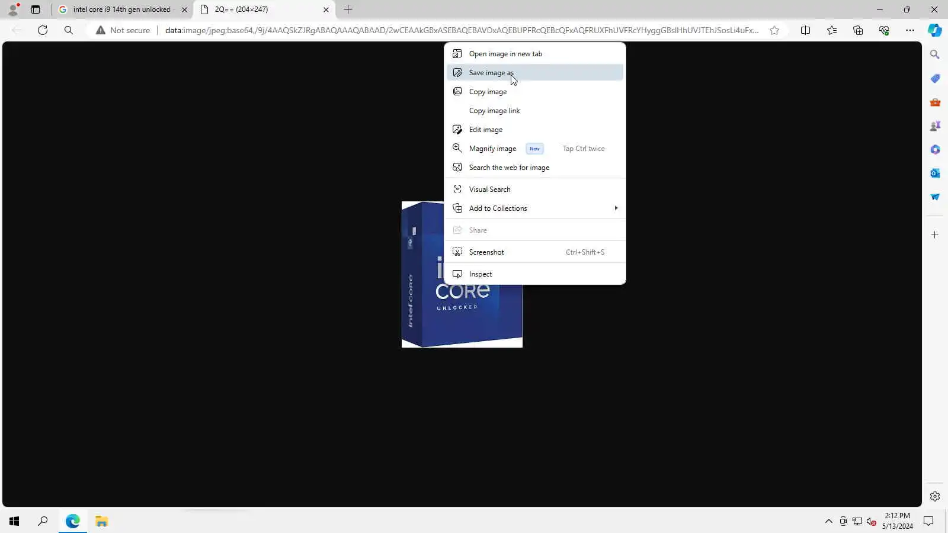Screen dimensions: 948x533
Task: Choose 'Magnify image' menu entry
Action: (534, 149)
